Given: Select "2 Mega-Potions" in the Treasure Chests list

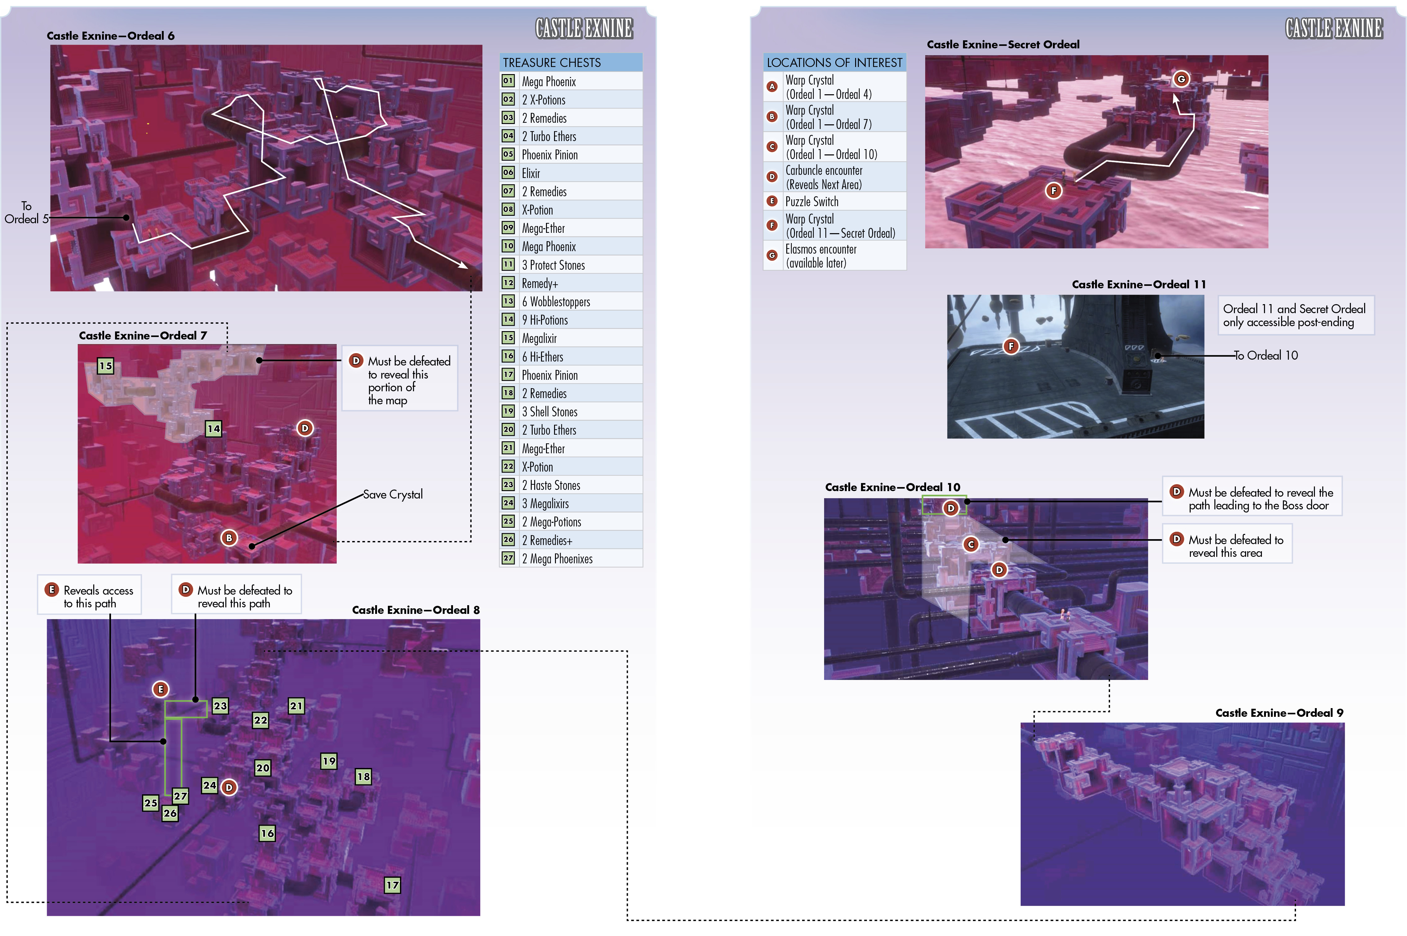Looking at the screenshot, I should click(571, 522).
